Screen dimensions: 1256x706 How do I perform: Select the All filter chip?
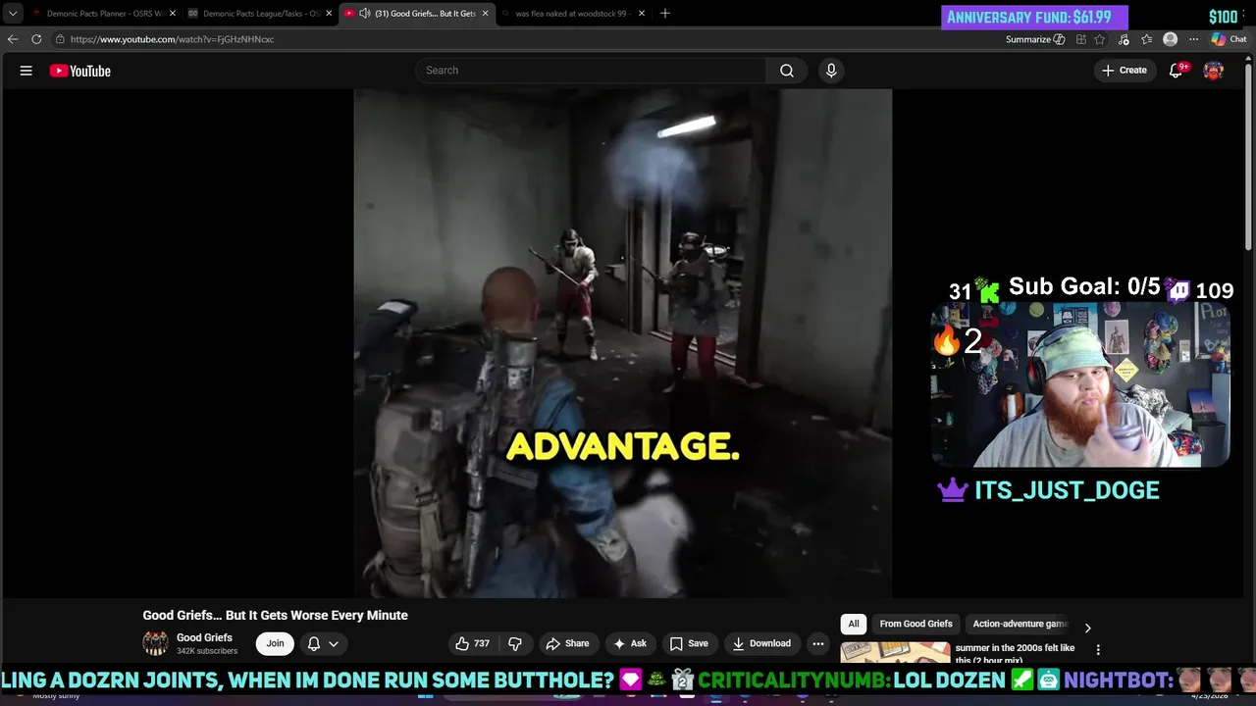854,624
